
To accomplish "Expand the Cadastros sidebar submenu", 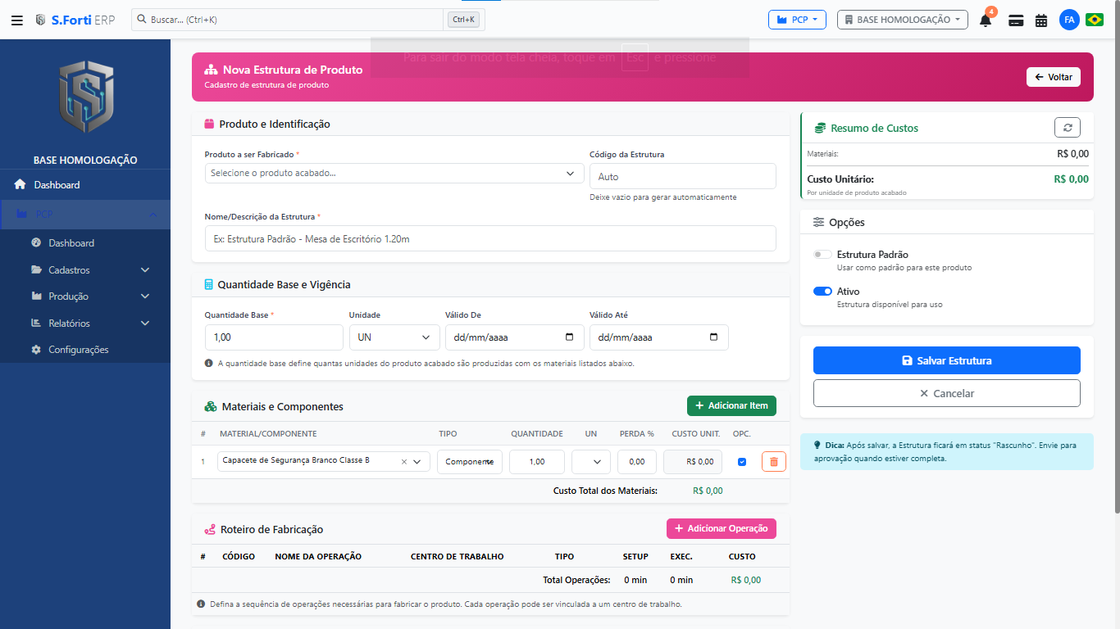I will tap(85, 270).
